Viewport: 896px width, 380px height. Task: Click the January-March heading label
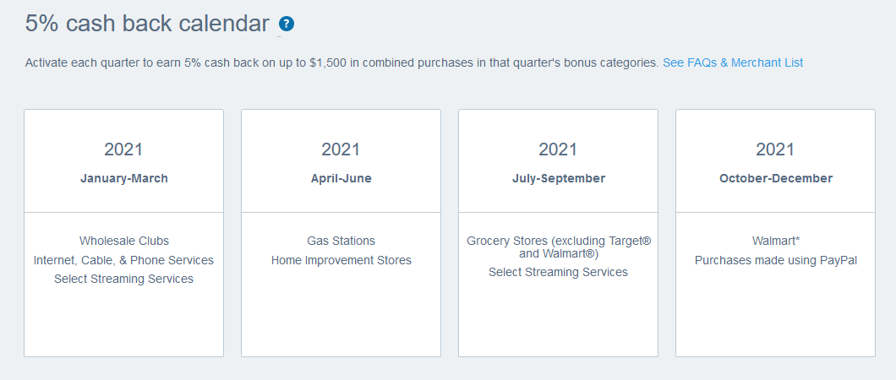124,178
